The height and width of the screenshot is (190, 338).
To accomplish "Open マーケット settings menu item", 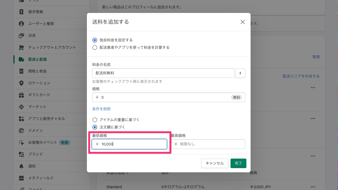I will (x=51, y=107).
